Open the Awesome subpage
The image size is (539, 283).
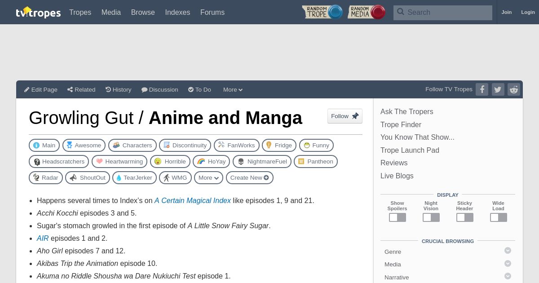coord(84,146)
